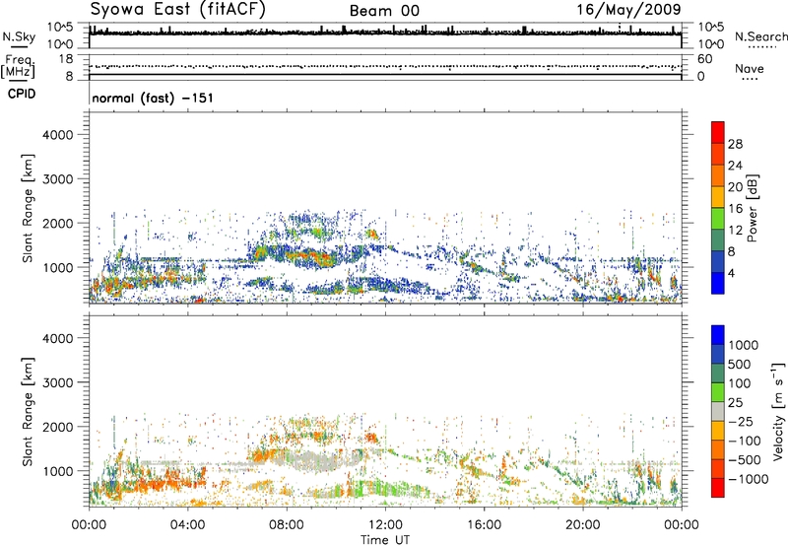788x546 pixels.
Task: Click the '18' frequency axis label
Action: 65,59
